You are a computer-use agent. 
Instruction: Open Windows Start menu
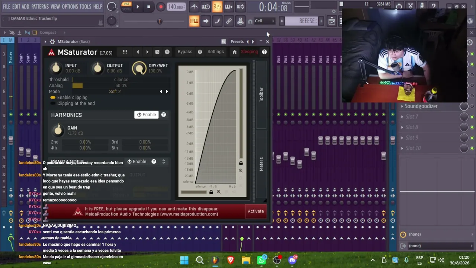click(184, 260)
